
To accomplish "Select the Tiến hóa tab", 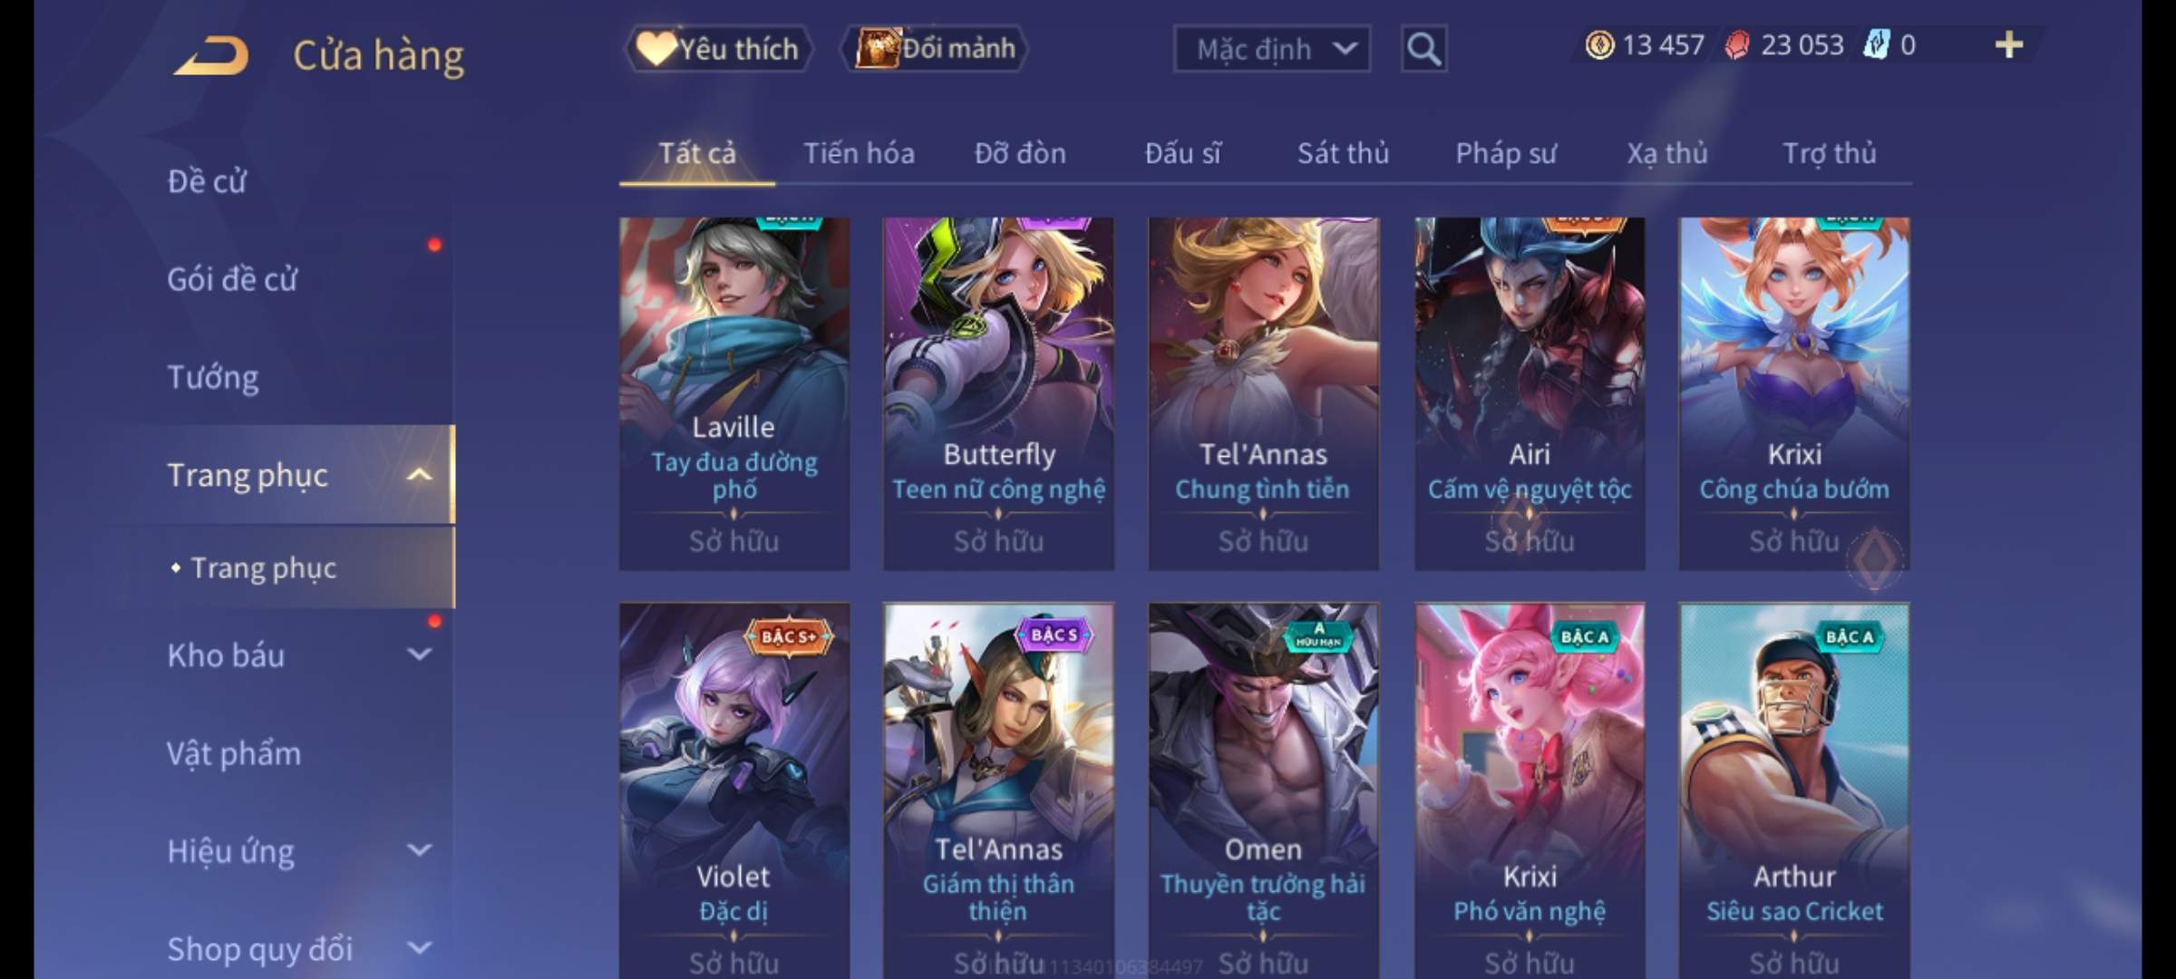I will click(x=859, y=154).
